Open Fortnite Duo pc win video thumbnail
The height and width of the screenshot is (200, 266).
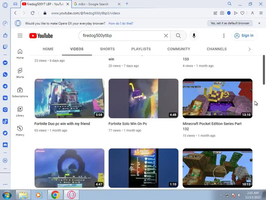click(x=69, y=98)
